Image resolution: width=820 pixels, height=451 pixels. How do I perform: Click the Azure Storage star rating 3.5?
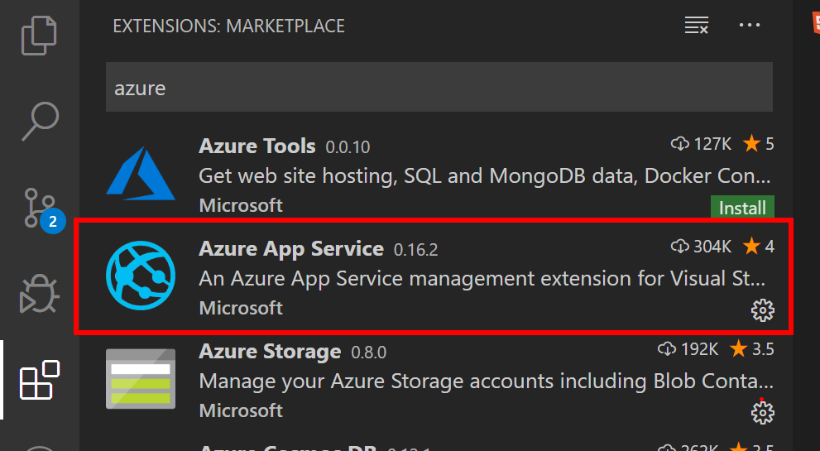click(752, 348)
